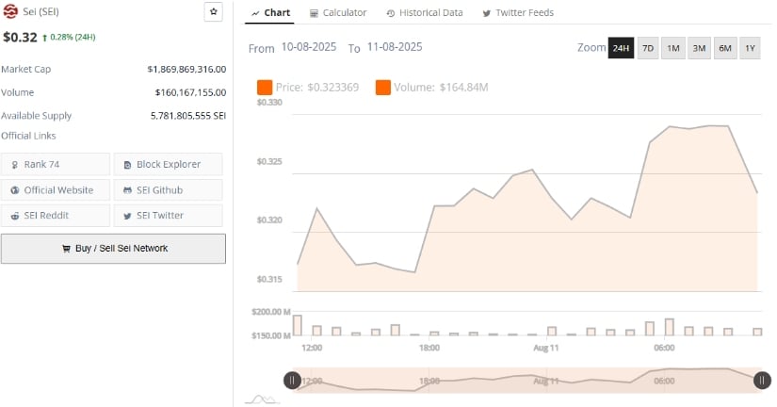Click the Twitter Feeds bird icon
The image size is (777, 407).
487,13
